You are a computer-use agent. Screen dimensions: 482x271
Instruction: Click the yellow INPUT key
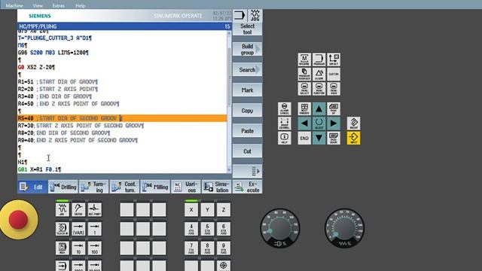pos(353,138)
